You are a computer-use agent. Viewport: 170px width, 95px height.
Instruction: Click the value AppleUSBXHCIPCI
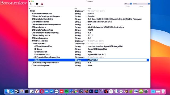click(x=97, y=55)
